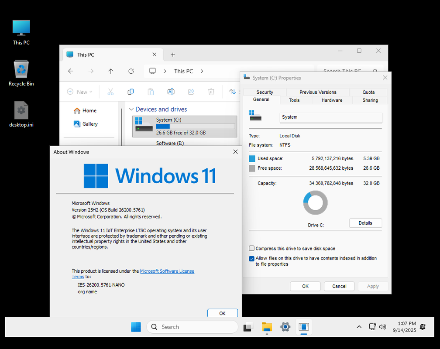This screenshot has height=349, width=440.
Task: Click the taskbar clock and date
Action: coord(404,327)
